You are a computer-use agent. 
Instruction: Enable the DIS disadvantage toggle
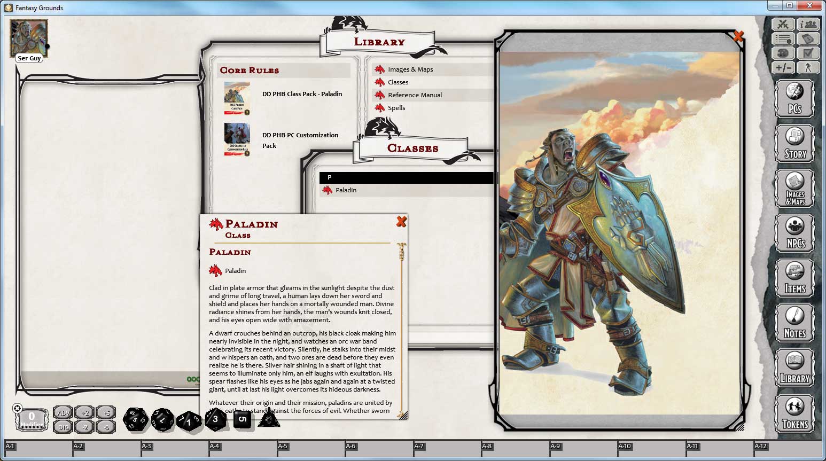(x=63, y=427)
